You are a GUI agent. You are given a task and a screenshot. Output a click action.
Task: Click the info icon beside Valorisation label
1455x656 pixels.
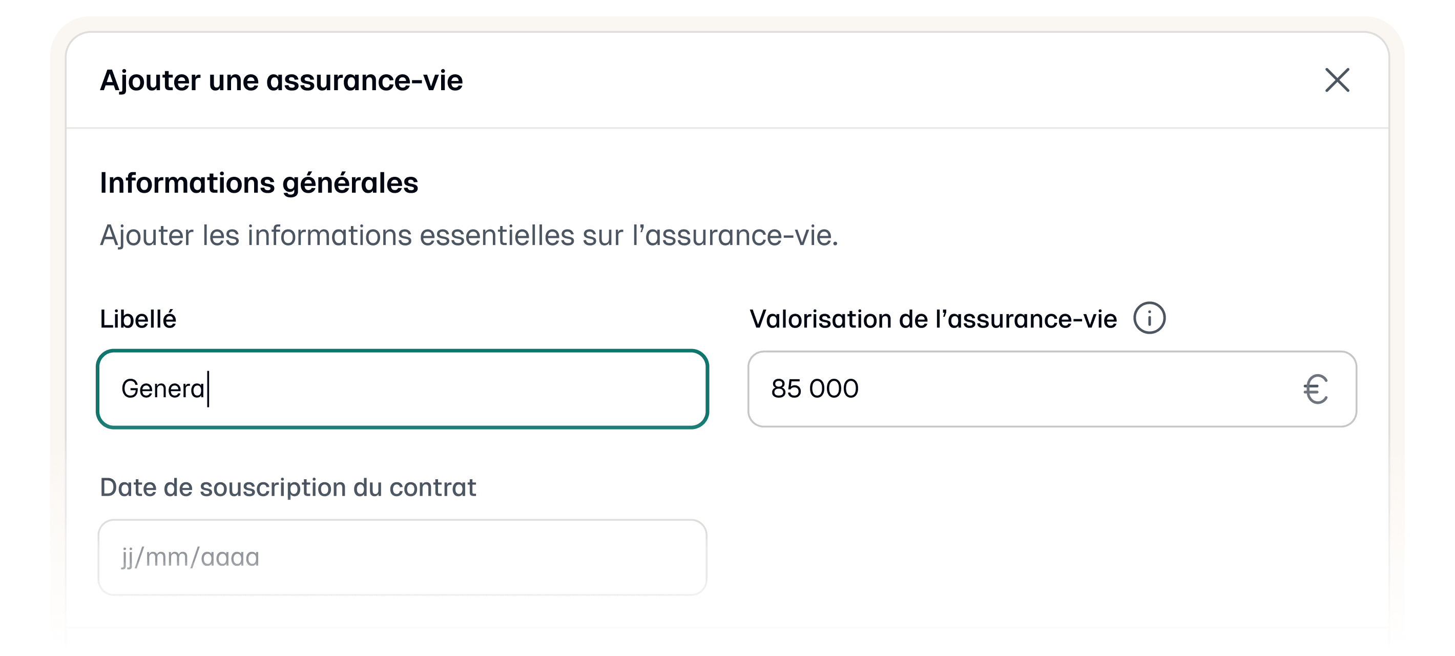tap(1149, 318)
